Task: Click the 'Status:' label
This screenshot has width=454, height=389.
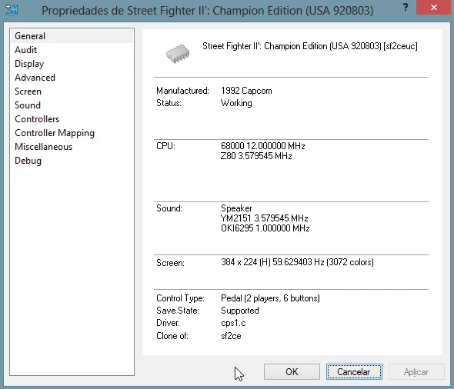Action: pos(169,103)
